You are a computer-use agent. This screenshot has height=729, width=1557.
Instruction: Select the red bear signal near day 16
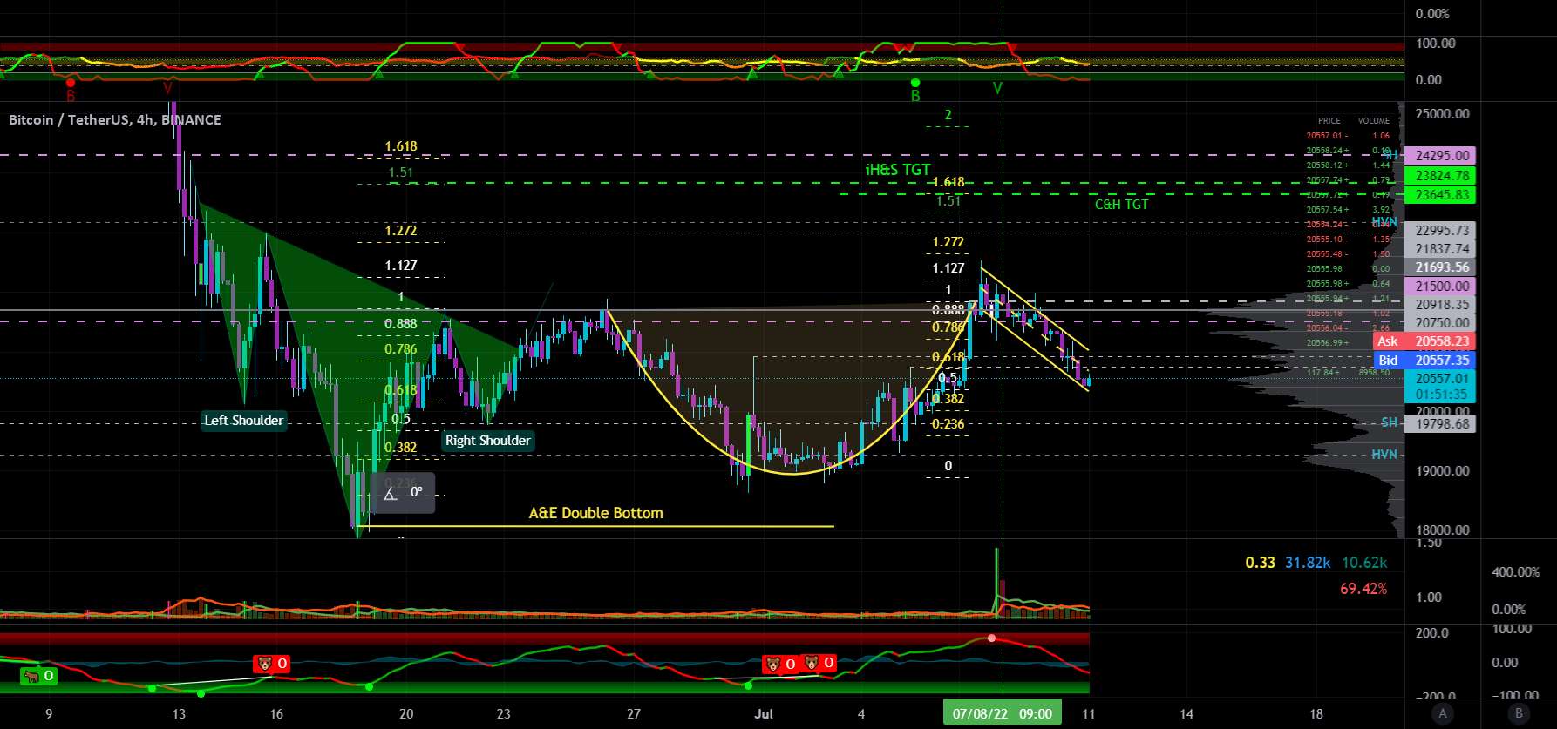tap(271, 665)
